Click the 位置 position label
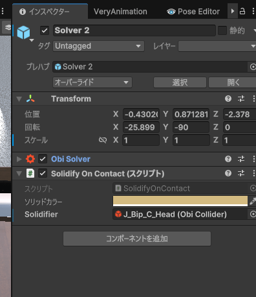 32,114
